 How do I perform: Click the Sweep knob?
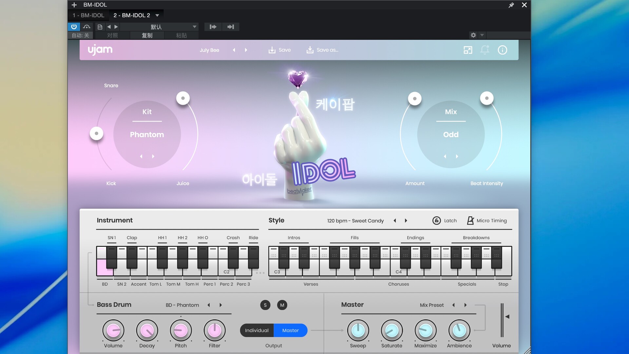pyautogui.click(x=358, y=330)
